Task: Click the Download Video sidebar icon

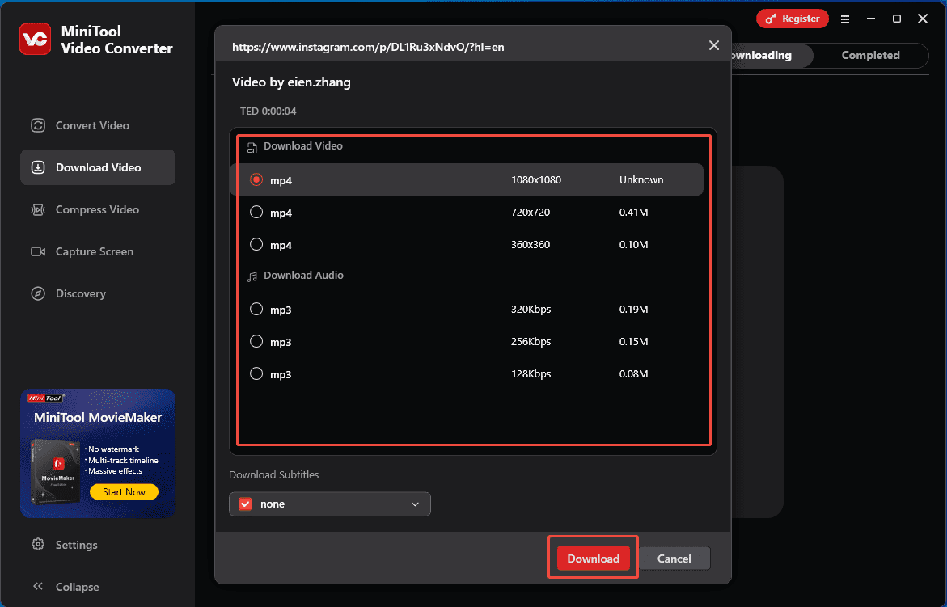Action: point(38,168)
